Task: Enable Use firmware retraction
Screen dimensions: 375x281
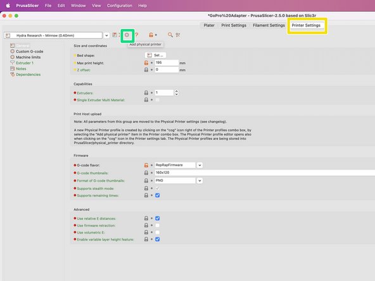Action: point(157,225)
